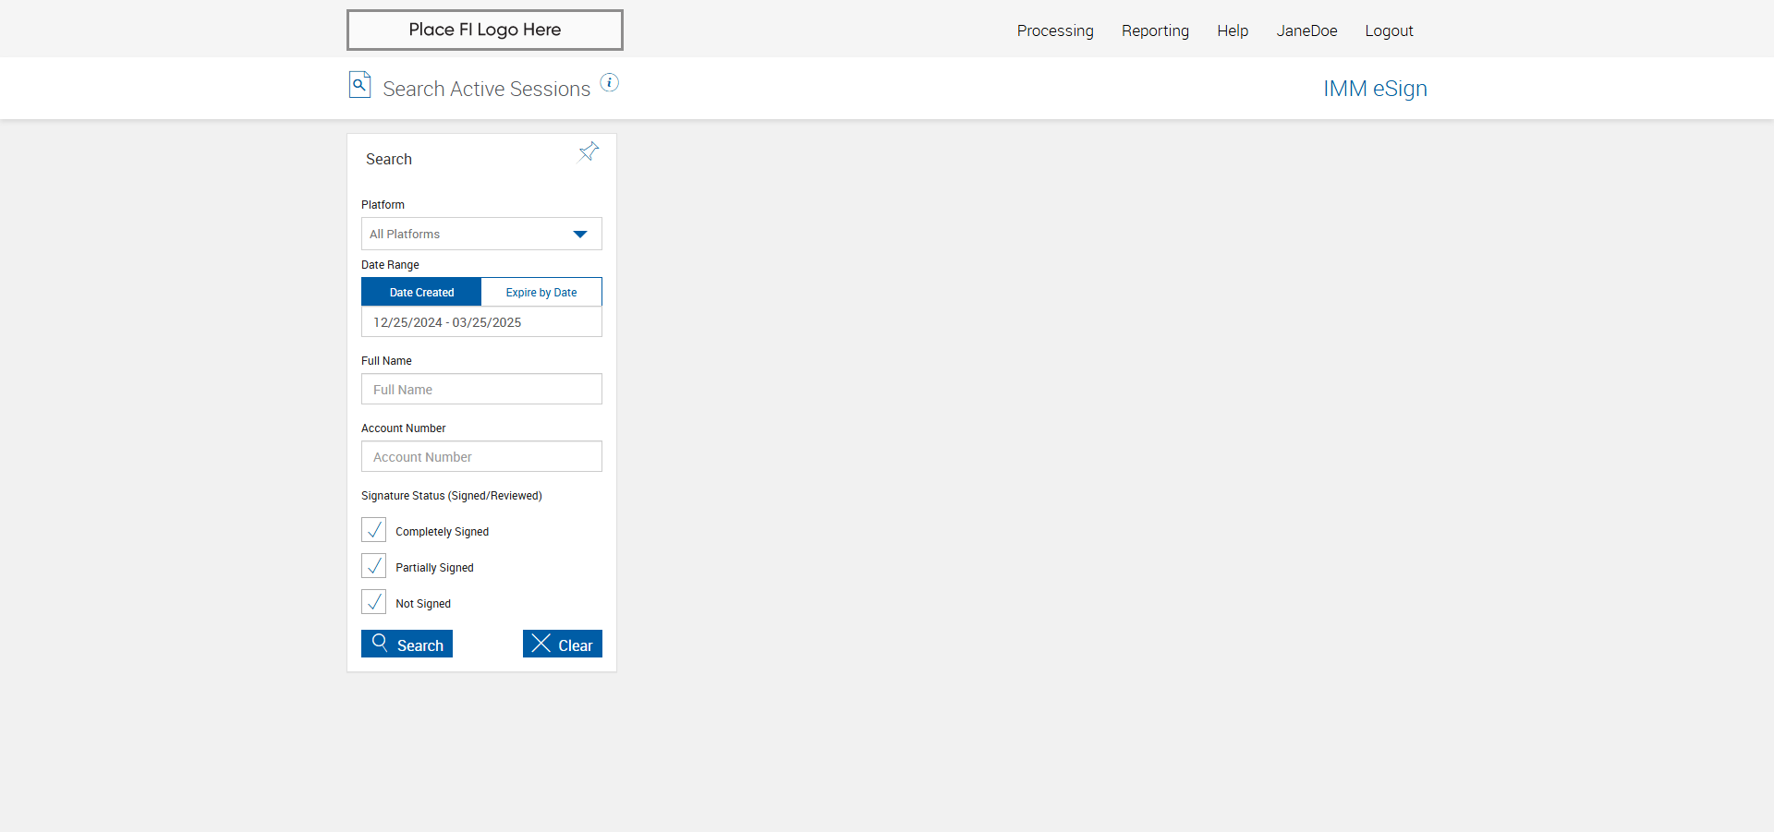Click the Clear button
Image resolution: width=1774 pixels, height=832 pixels.
[563, 644]
